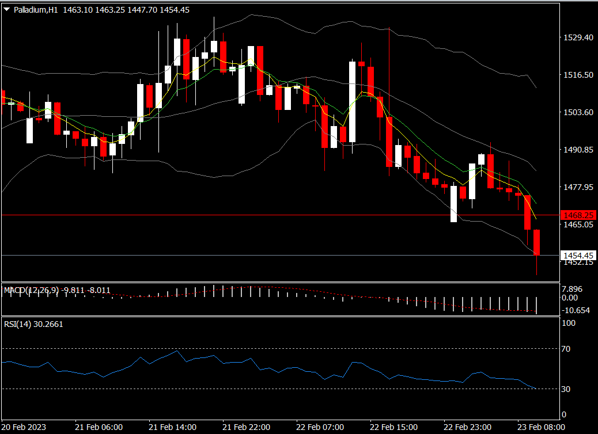Click the 22 Feb 15:00 time label
Viewport: 598px width, 434px height.
393,427
